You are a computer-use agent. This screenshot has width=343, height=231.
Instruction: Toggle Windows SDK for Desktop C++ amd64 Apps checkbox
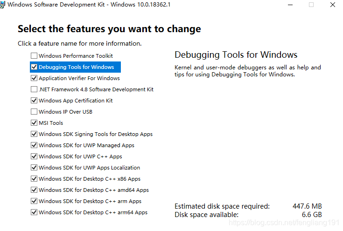(34, 190)
